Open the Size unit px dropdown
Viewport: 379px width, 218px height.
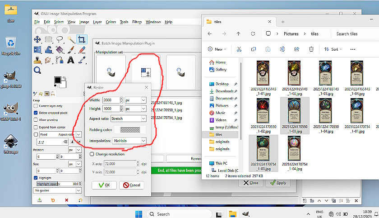point(75,164)
